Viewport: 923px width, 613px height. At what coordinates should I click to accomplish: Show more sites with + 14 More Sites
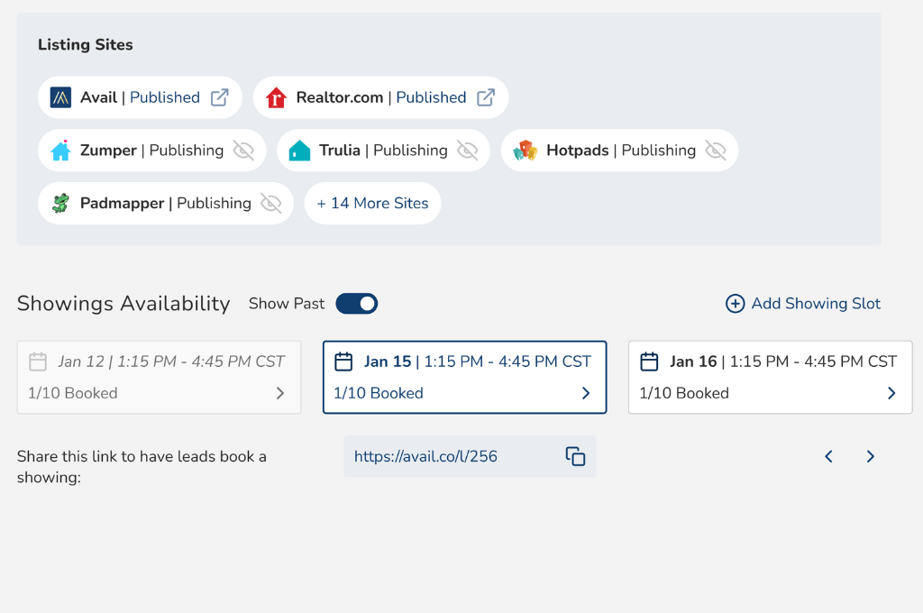click(x=372, y=203)
